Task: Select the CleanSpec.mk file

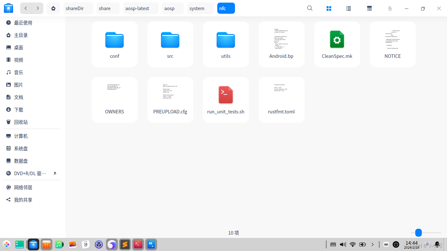Action: coord(337,44)
